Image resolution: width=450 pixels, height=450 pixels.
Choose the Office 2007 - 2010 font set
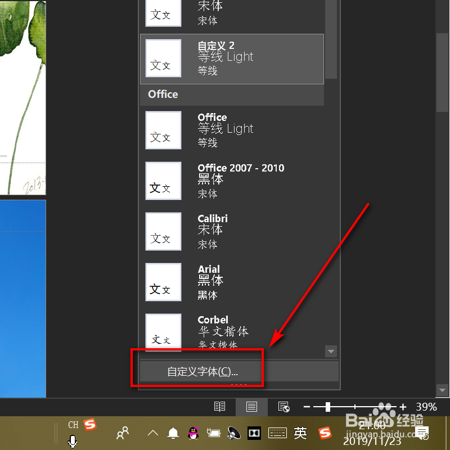click(x=232, y=181)
